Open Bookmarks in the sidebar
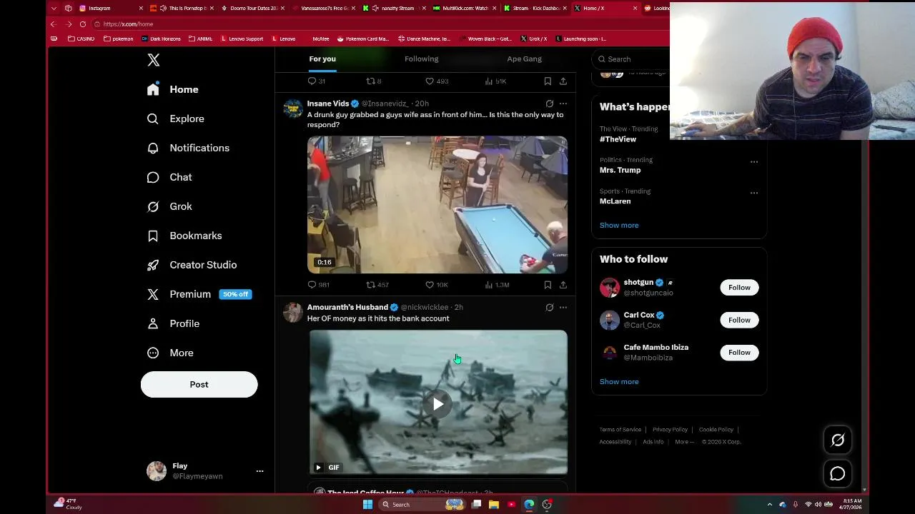Image resolution: width=915 pixels, height=514 pixels. click(184, 236)
